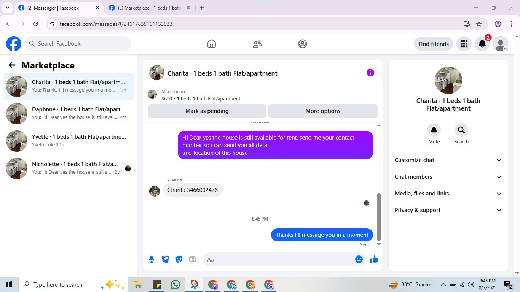Go to the Home feed icon
520x292 pixels.
(x=212, y=44)
